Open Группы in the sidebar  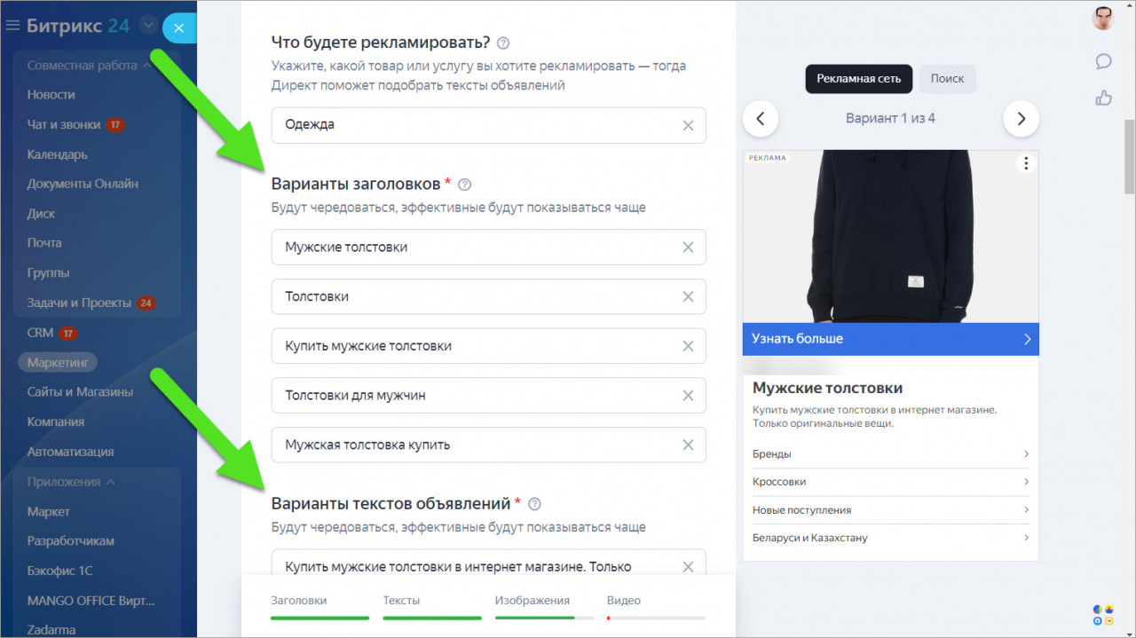click(48, 273)
